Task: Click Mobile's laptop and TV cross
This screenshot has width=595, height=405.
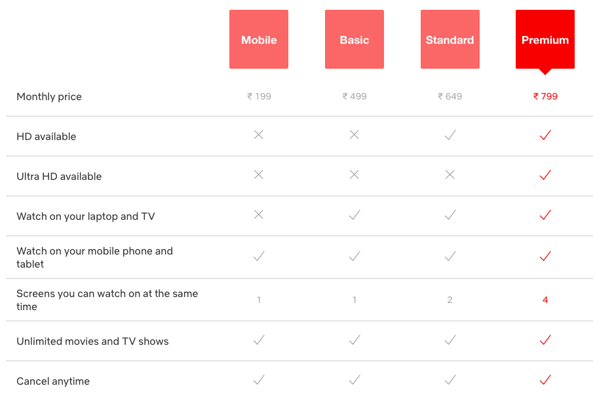Action: [259, 215]
